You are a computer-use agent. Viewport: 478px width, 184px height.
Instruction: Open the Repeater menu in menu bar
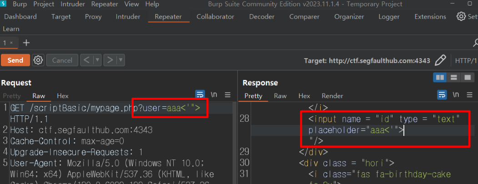click(105, 4)
